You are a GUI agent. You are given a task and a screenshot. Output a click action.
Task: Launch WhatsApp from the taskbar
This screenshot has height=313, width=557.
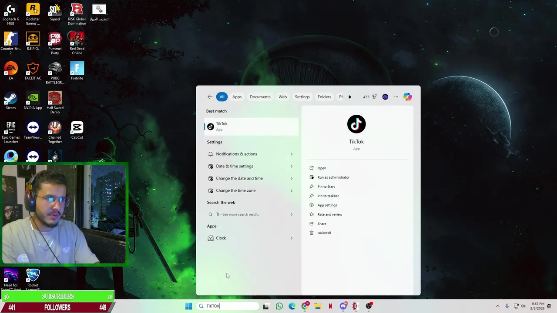coord(279,306)
